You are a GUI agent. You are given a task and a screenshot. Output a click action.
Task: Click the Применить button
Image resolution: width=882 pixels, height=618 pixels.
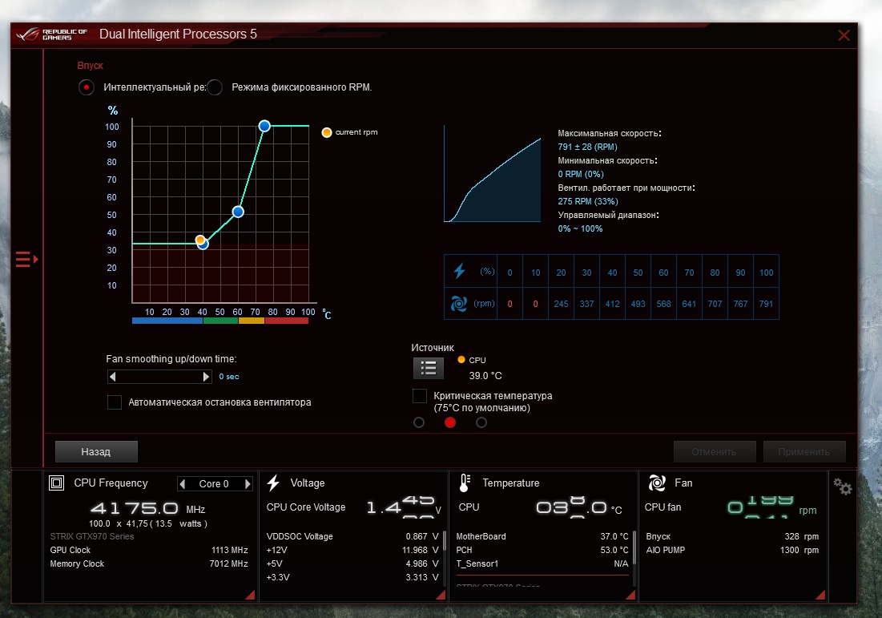pos(803,451)
